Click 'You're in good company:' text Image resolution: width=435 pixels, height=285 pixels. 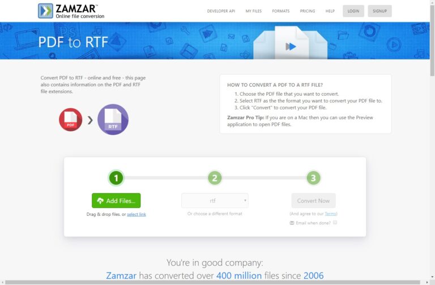[x=215, y=262]
